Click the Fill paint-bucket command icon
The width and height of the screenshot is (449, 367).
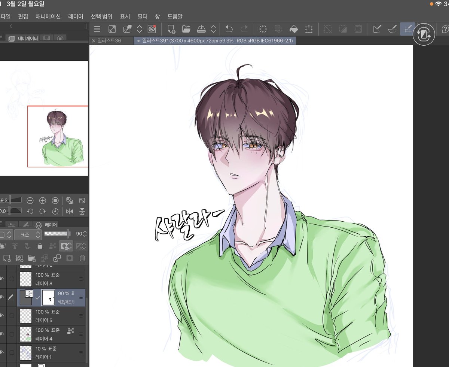click(x=294, y=29)
